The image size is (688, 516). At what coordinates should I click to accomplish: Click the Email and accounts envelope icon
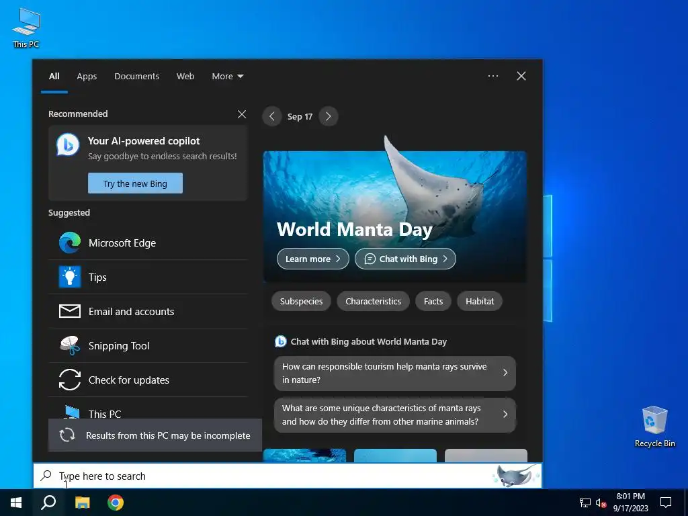pyautogui.click(x=70, y=311)
